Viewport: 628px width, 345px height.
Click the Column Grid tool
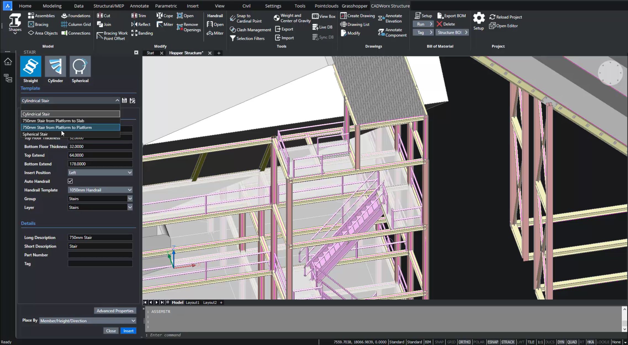coord(76,24)
